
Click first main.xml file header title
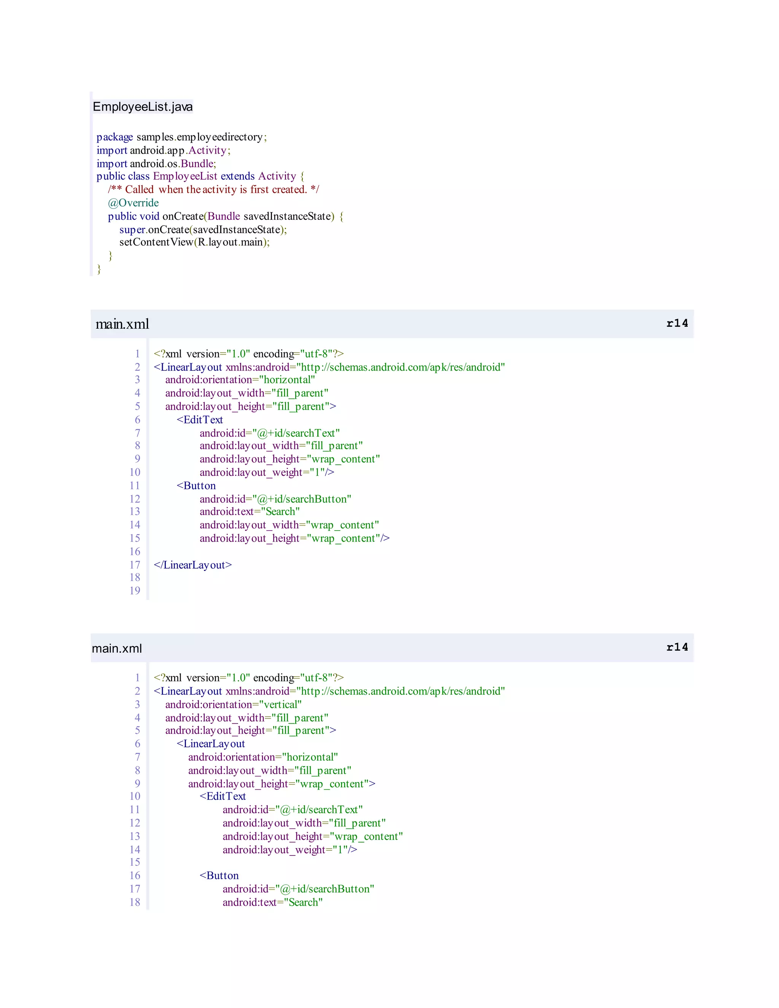point(122,324)
